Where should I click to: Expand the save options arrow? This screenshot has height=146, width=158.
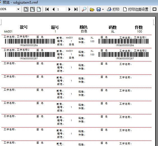pos(103,9)
